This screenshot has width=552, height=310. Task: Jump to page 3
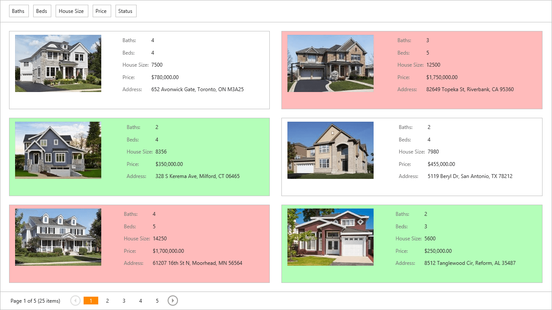tap(124, 301)
